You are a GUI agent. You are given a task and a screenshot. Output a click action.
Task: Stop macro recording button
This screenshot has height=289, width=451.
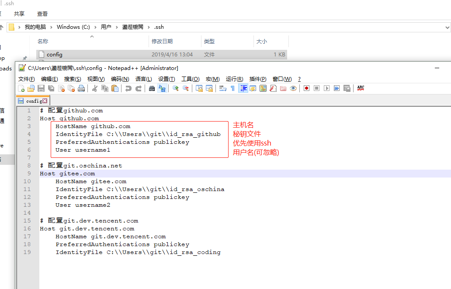[317, 88]
